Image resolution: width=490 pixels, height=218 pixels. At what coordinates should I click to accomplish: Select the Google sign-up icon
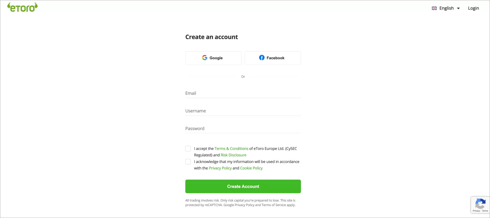[205, 58]
